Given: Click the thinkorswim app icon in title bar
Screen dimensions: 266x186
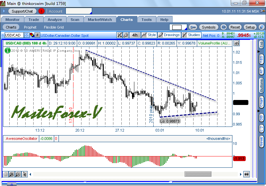Looking at the screenshot, I should click(3, 3).
